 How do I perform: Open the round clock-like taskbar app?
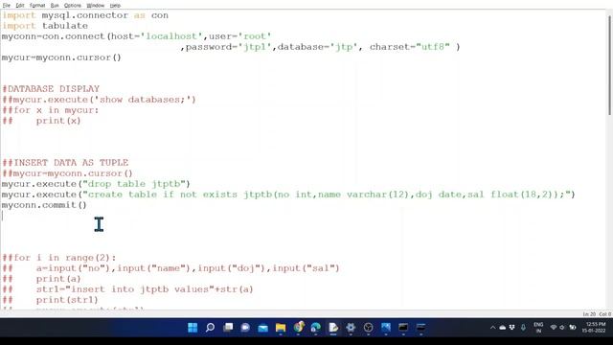tap(368, 328)
